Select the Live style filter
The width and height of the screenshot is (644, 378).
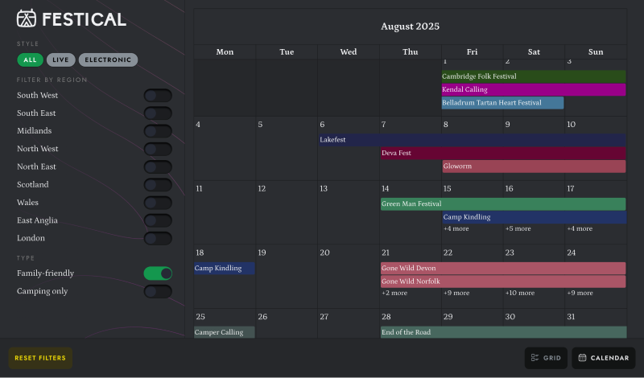click(x=61, y=60)
